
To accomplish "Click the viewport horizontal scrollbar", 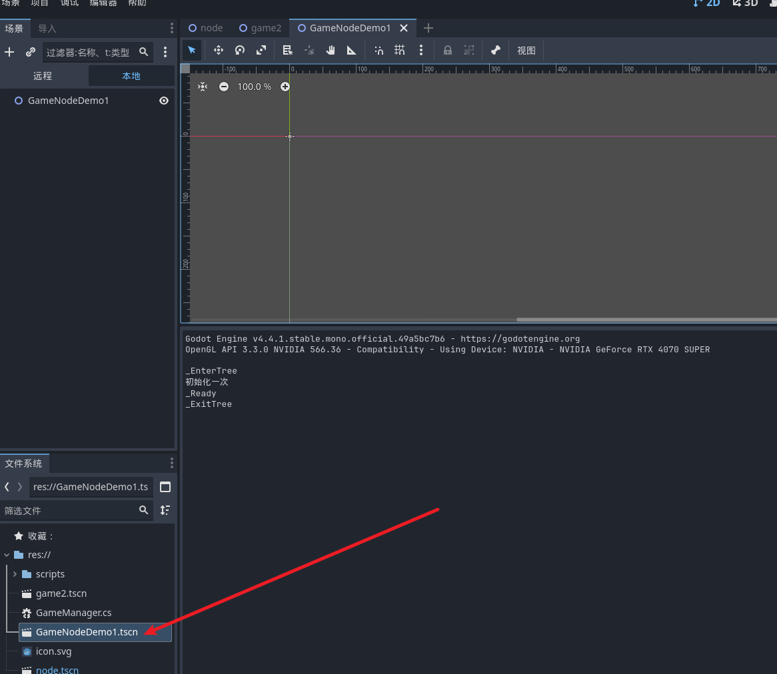I will tap(646, 320).
